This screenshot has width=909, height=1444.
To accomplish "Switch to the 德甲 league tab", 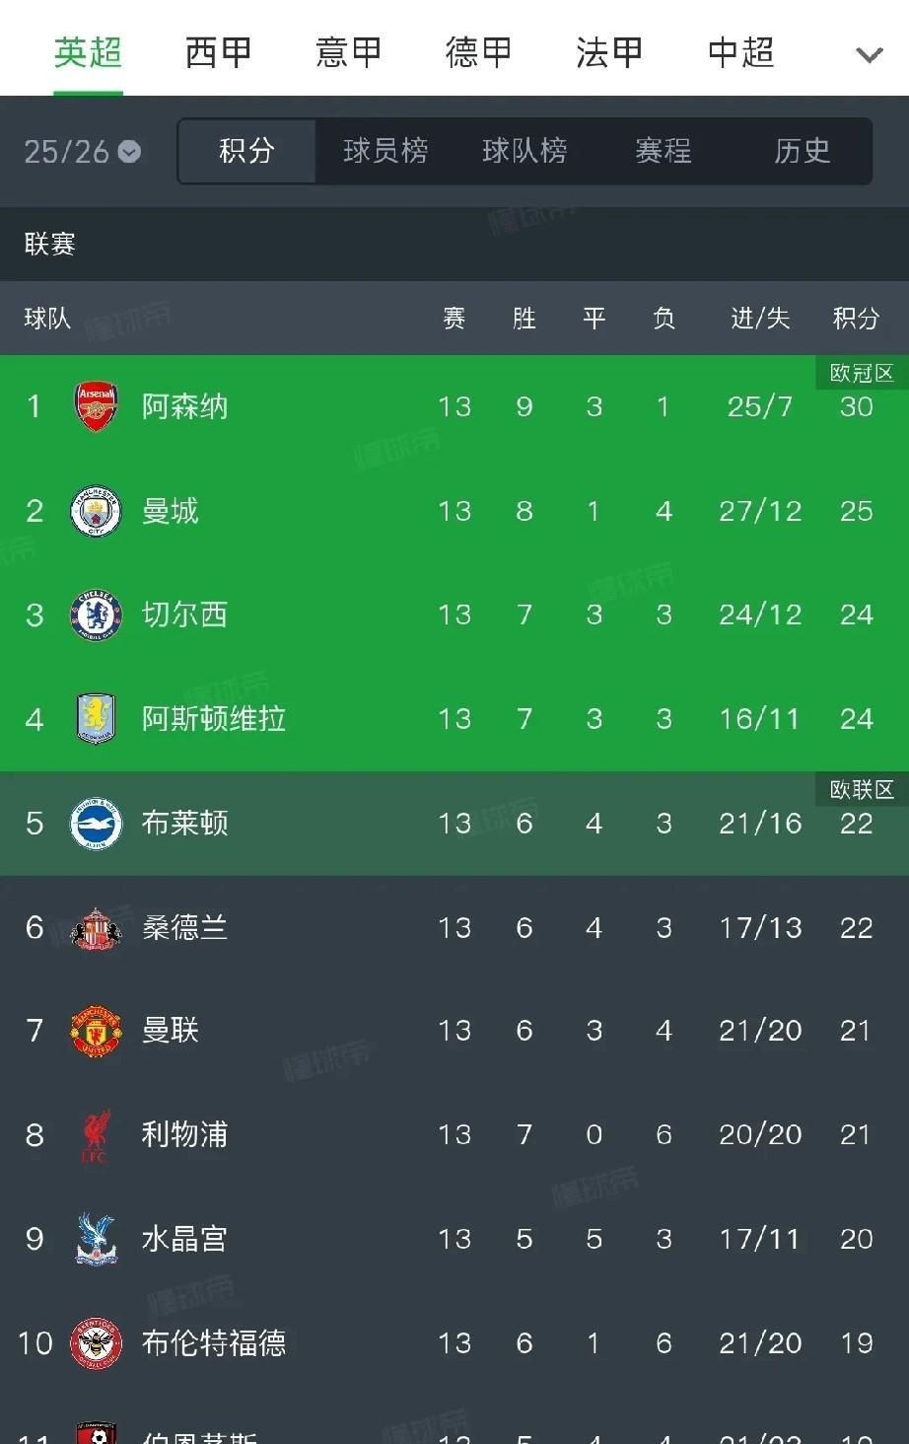I will [478, 52].
